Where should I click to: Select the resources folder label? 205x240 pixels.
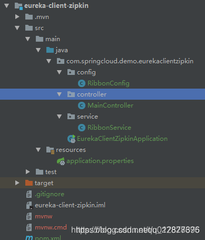(71, 150)
